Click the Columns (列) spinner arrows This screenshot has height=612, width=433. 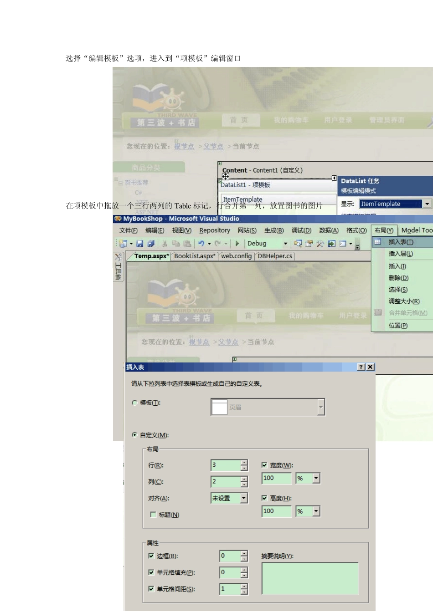coord(244,481)
